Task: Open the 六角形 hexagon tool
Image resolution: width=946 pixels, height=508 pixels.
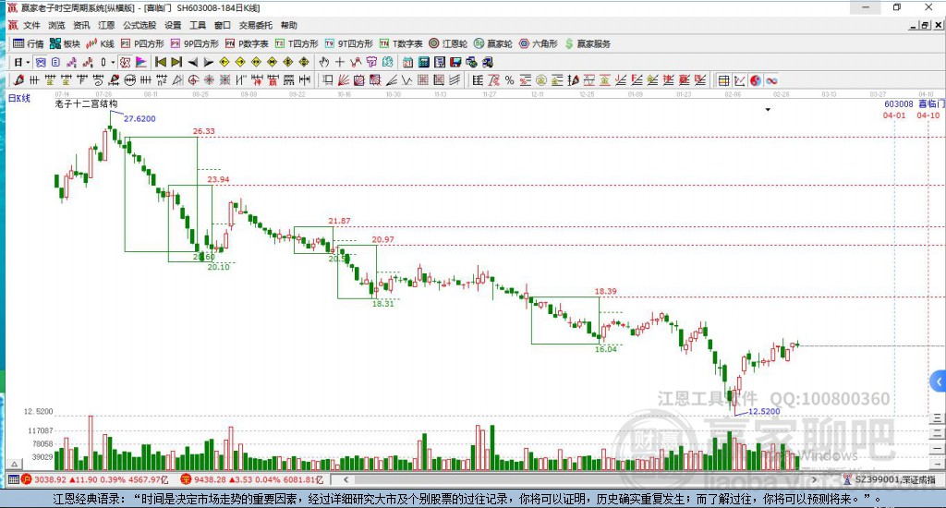Action: click(539, 43)
